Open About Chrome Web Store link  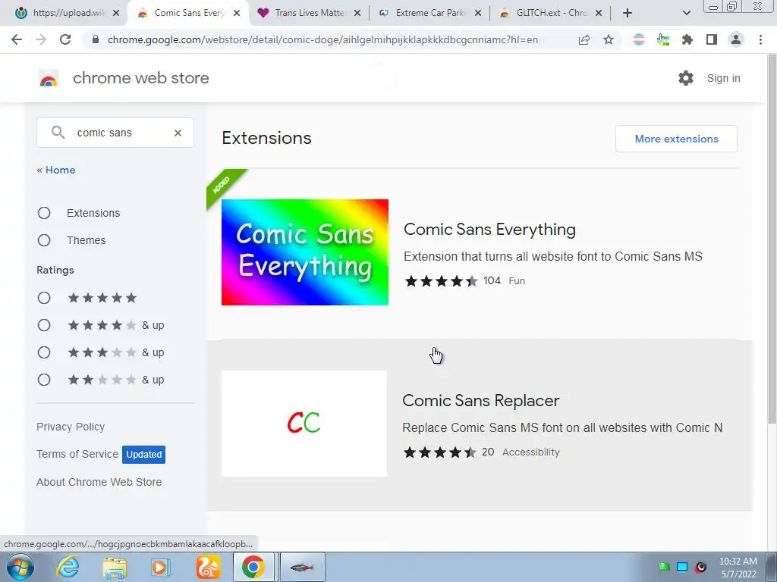[99, 481]
